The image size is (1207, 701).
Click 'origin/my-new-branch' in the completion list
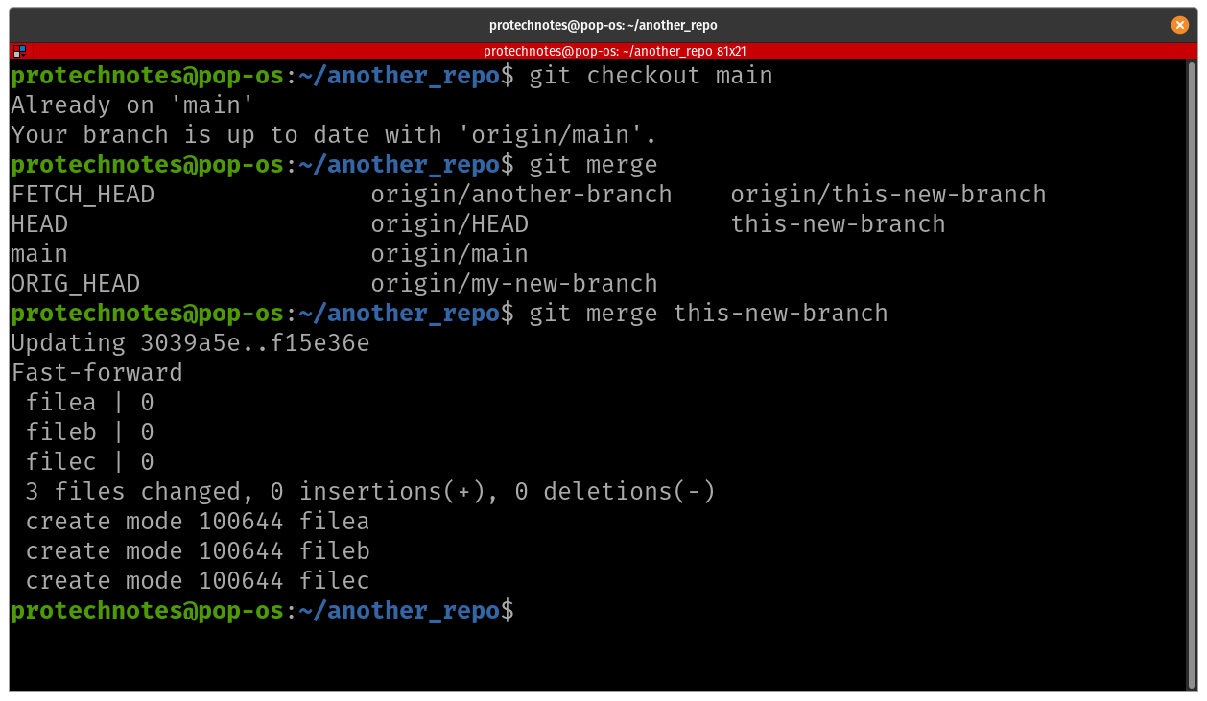point(514,284)
